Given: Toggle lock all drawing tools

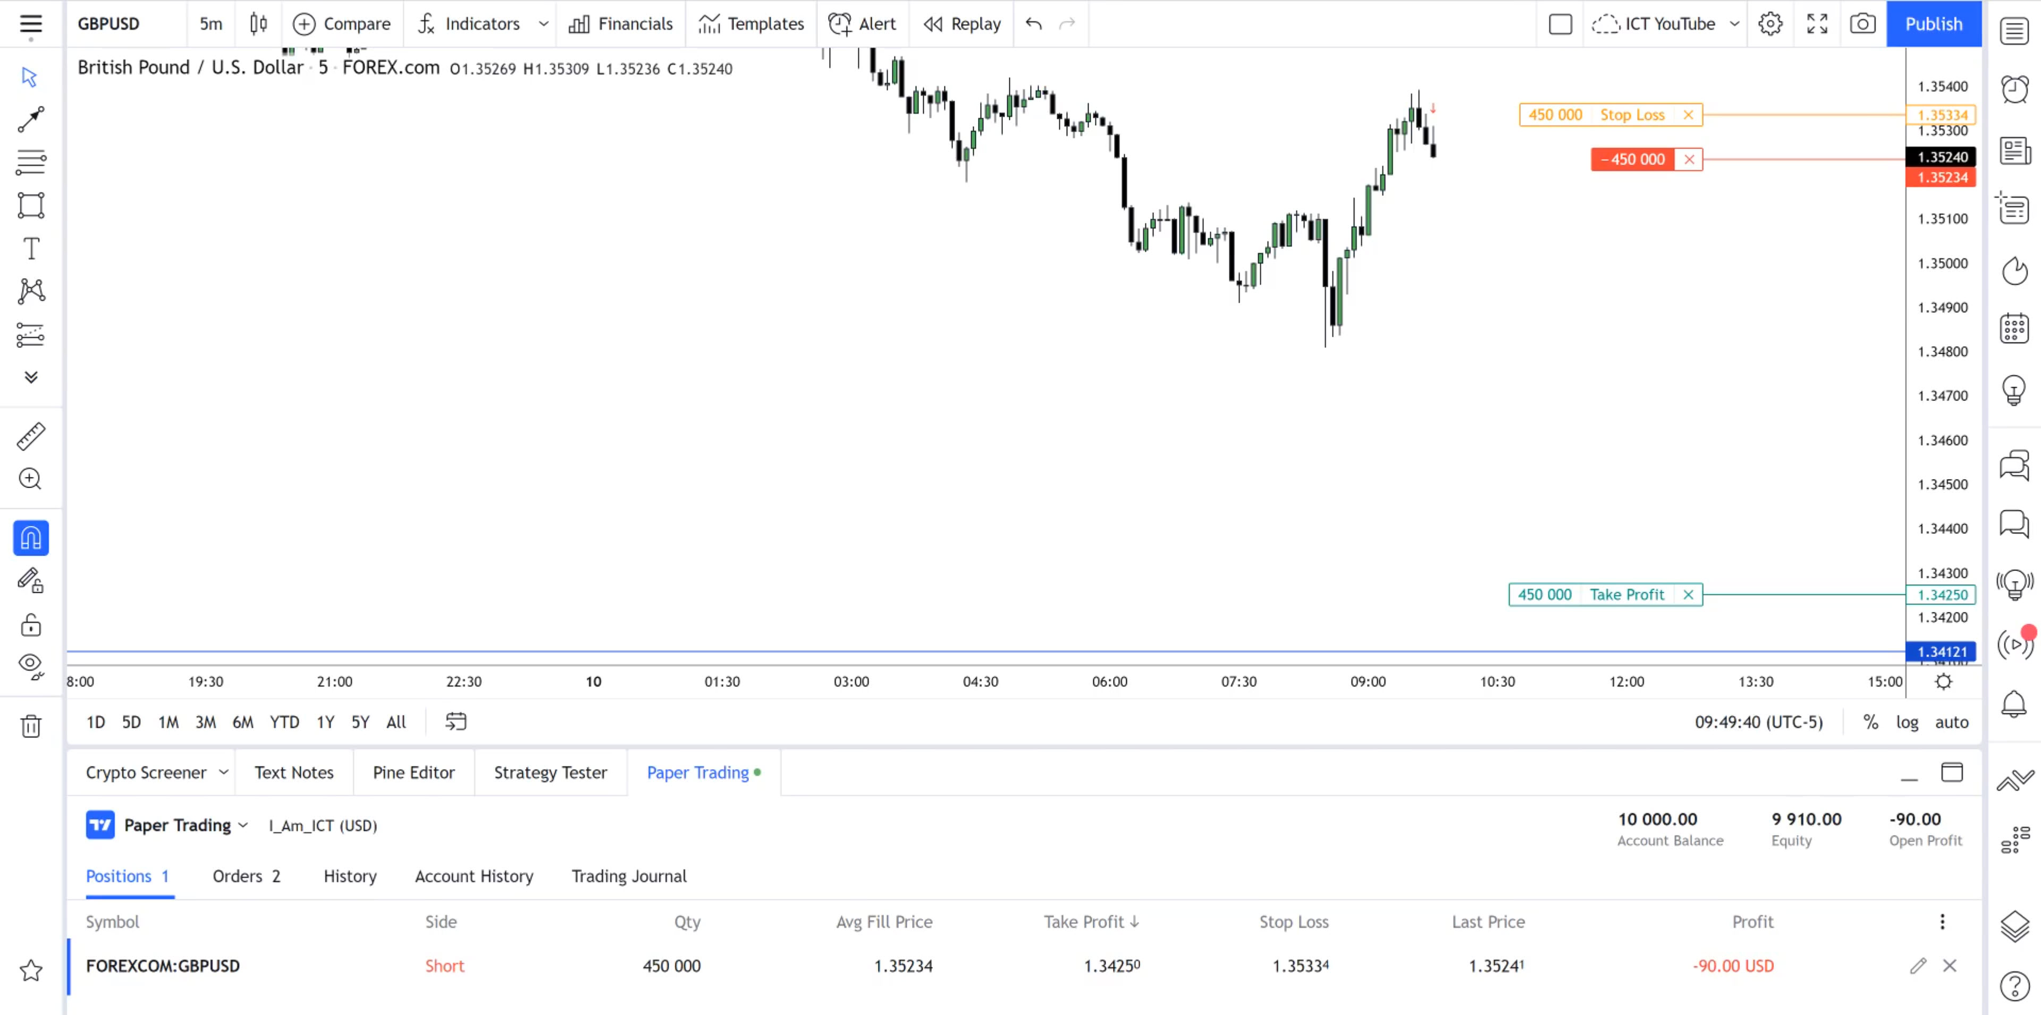Looking at the screenshot, I should pyautogui.click(x=31, y=625).
